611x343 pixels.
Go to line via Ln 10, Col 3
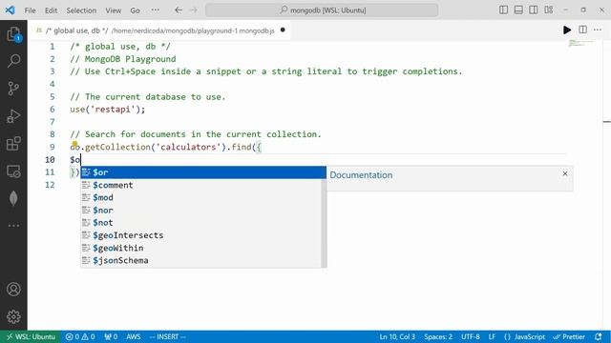397,336
